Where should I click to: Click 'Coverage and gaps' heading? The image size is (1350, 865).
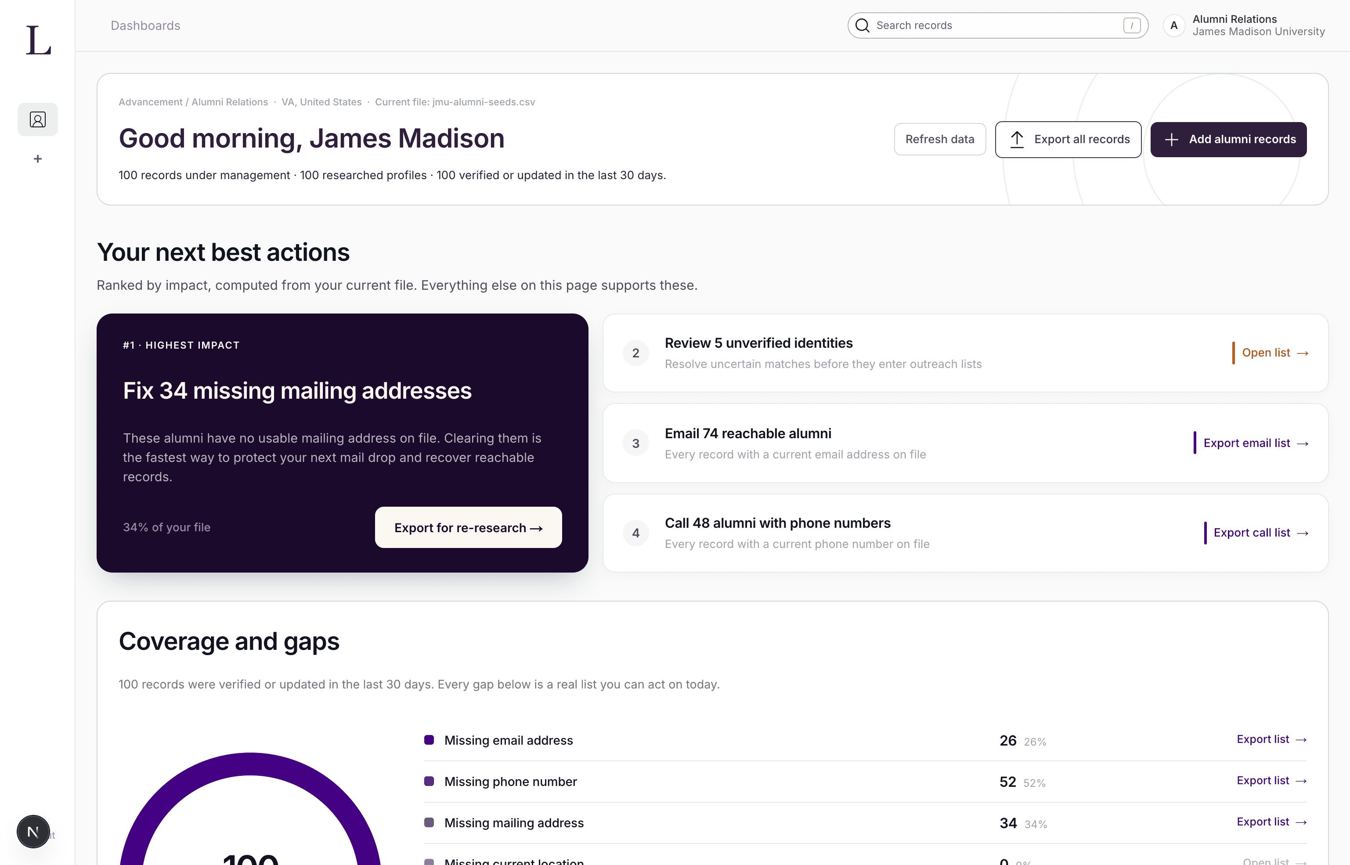coord(229,642)
